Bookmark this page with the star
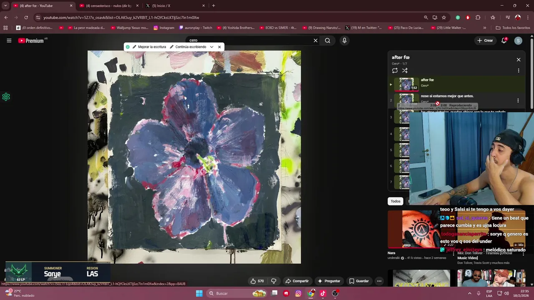534x300 pixels. 444,17
